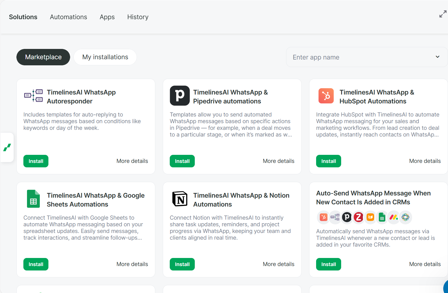Switch to the Solutions tab
This screenshot has height=293, width=448.
[x=23, y=17]
